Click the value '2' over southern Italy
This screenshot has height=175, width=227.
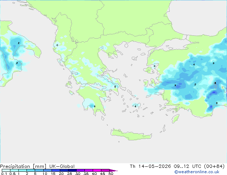point(19,43)
